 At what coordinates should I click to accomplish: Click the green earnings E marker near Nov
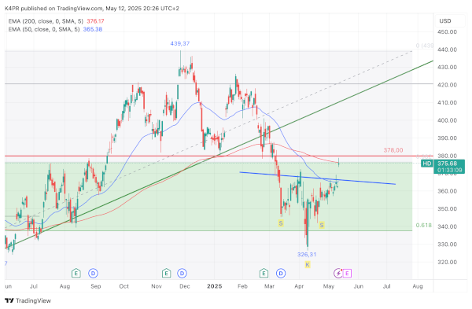[x=166, y=273]
